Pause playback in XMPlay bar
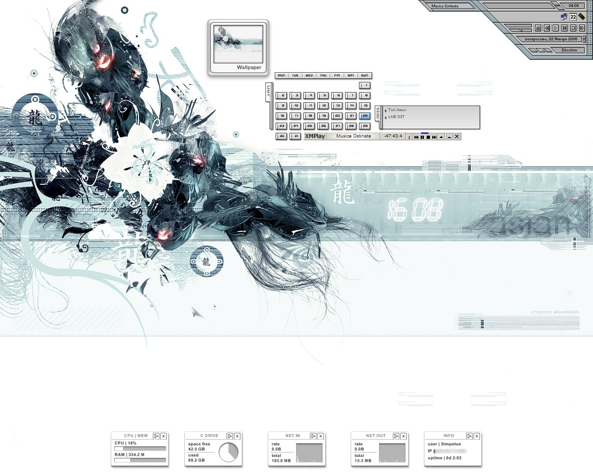 [422, 137]
